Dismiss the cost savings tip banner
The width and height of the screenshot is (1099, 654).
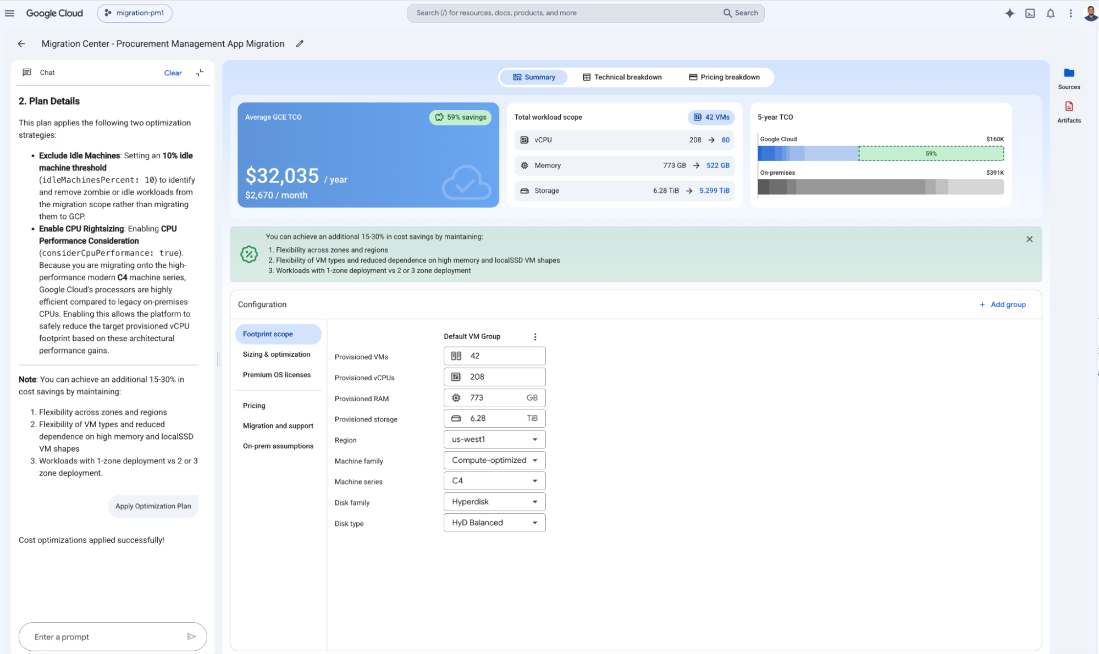coord(1029,239)
